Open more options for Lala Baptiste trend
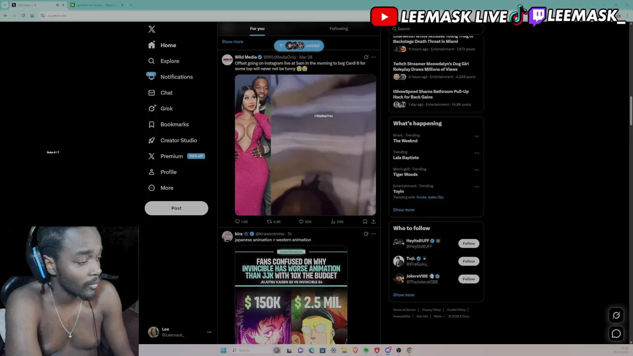The width and height of the screenshot is (633, 356). (x=477, y=153)
